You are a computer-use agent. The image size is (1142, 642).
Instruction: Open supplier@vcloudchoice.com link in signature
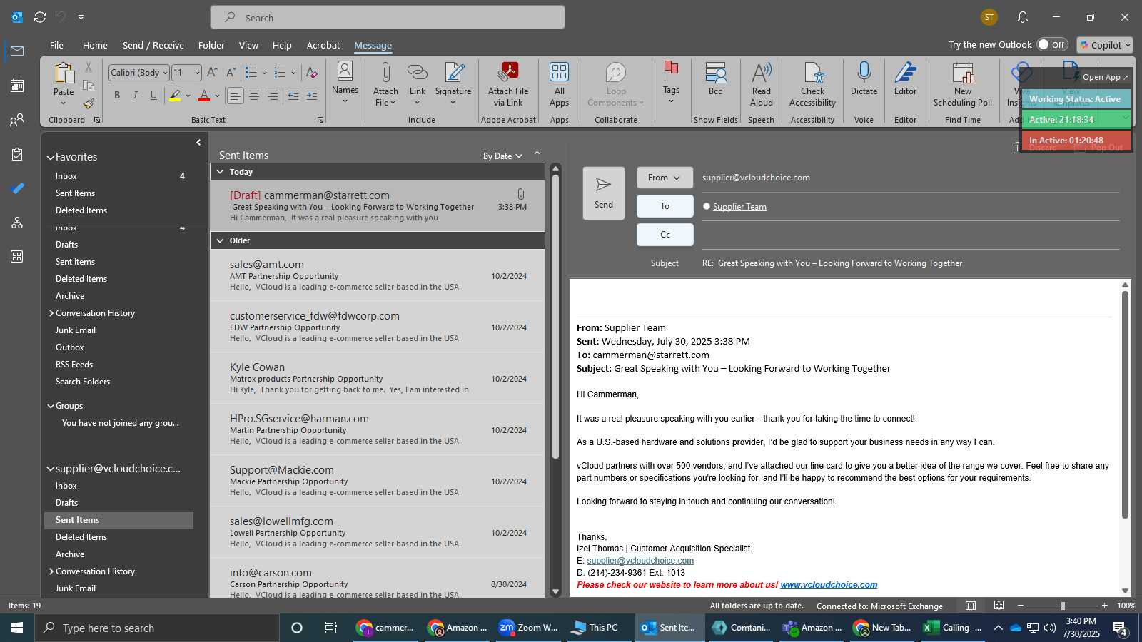coord(640,561)
